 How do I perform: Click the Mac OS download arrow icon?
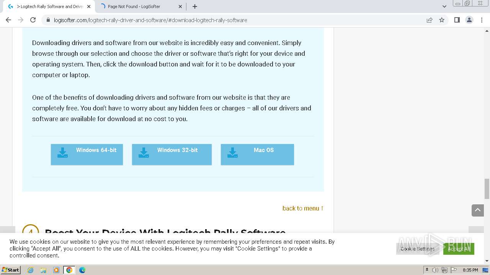click(232, 153)
